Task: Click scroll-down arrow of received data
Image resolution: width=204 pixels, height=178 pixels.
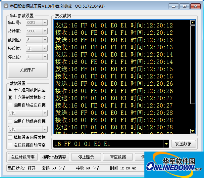Action: (192, 131)
